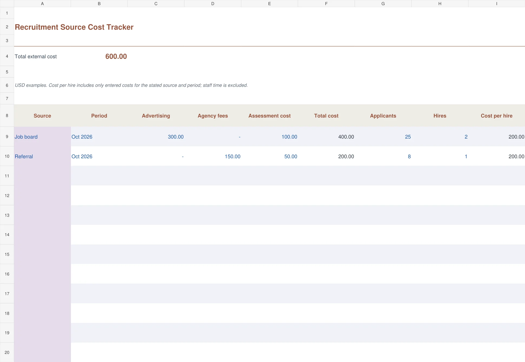Image resolution: width=525 pixels, height=362 pixels.
Task: Select the 50.00 assessment cost cell
Action: coord(269,156)
